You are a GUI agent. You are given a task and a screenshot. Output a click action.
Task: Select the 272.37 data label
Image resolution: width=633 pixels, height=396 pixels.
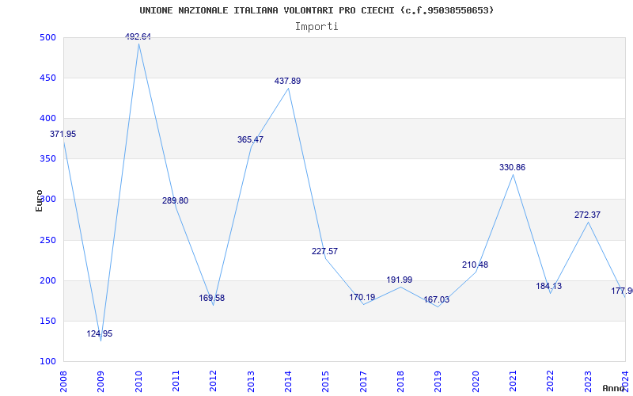pos(587,215)
